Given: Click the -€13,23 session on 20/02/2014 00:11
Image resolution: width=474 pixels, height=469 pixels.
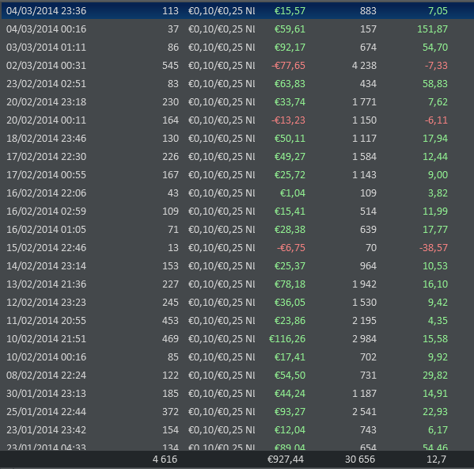Looking at the screenshot, I should [x=237, y=120].
